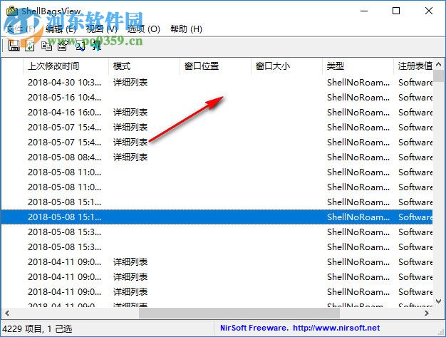This screenshot has height=337, width=446.
Task: Sort by the 窗口大小 column header
Action: [x=286, y=66]
